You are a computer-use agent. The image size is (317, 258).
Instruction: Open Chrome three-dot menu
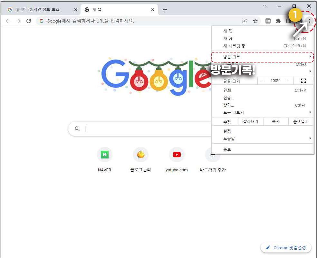(309, 21)
